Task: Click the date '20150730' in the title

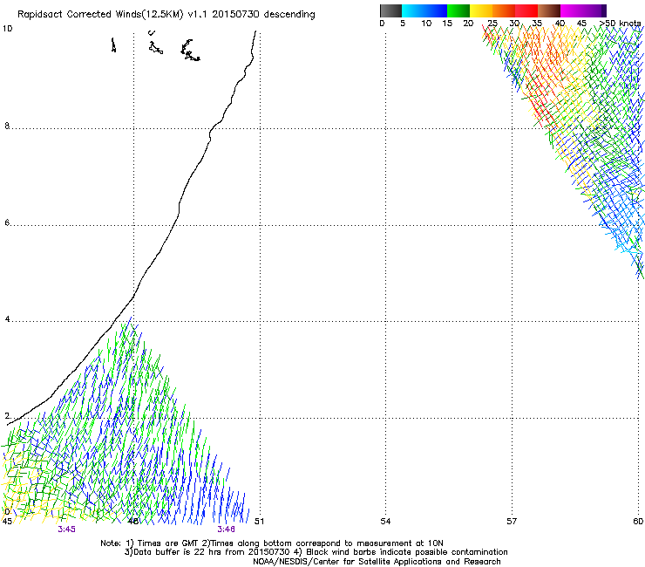Action: (x=235, y=14)
